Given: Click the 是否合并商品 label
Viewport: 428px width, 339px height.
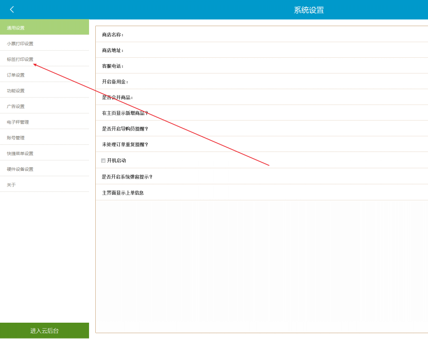Looking at the screenshot, I should (117, 98).
